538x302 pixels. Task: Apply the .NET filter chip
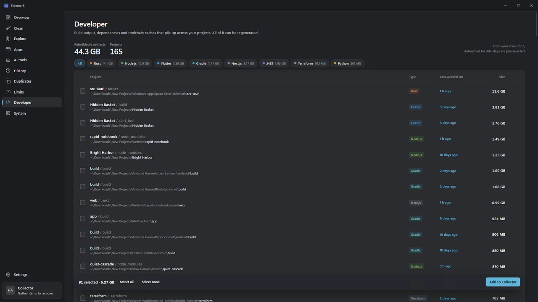tap(274, 63)
